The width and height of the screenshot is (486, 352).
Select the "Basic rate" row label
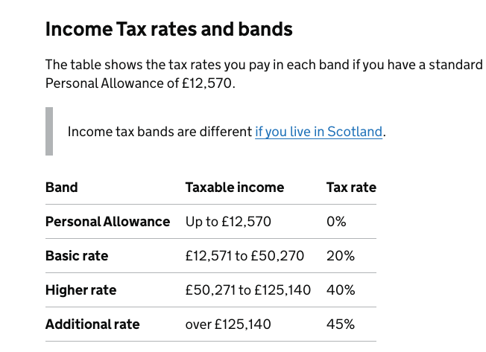[77, 256]
